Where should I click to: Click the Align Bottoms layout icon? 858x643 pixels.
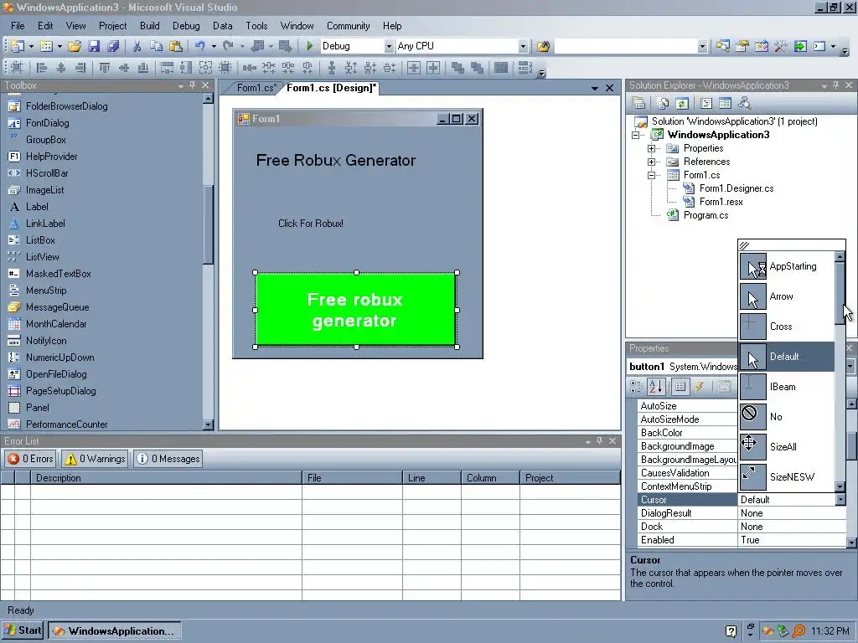(x=143, y=68)
